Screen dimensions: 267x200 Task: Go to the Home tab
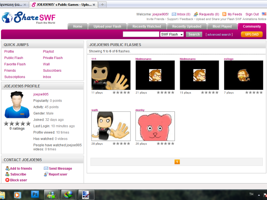(78, 26)
